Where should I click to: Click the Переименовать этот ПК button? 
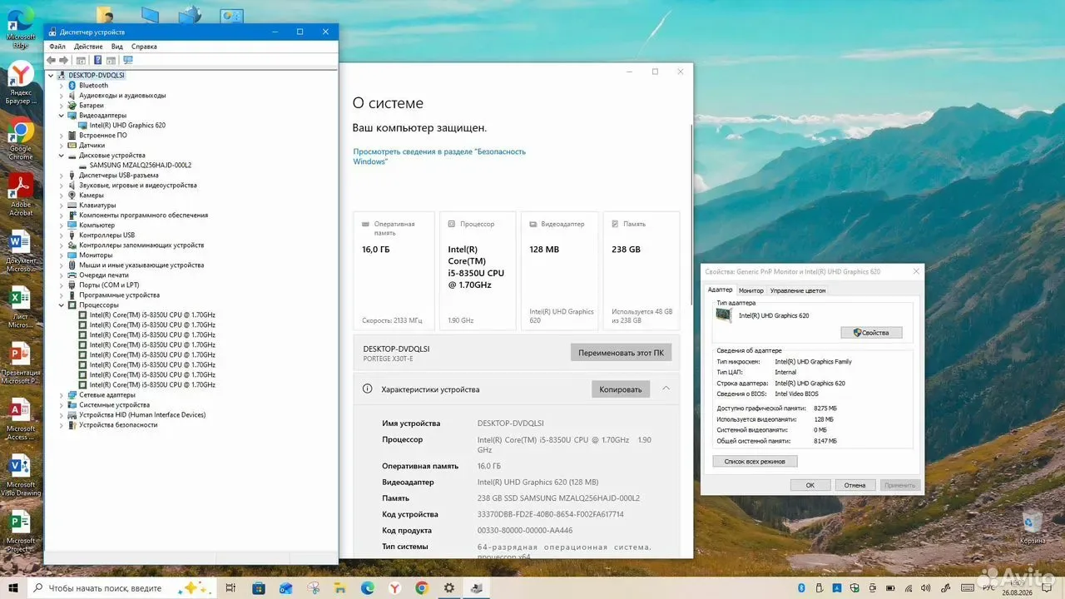pos(621,353)
